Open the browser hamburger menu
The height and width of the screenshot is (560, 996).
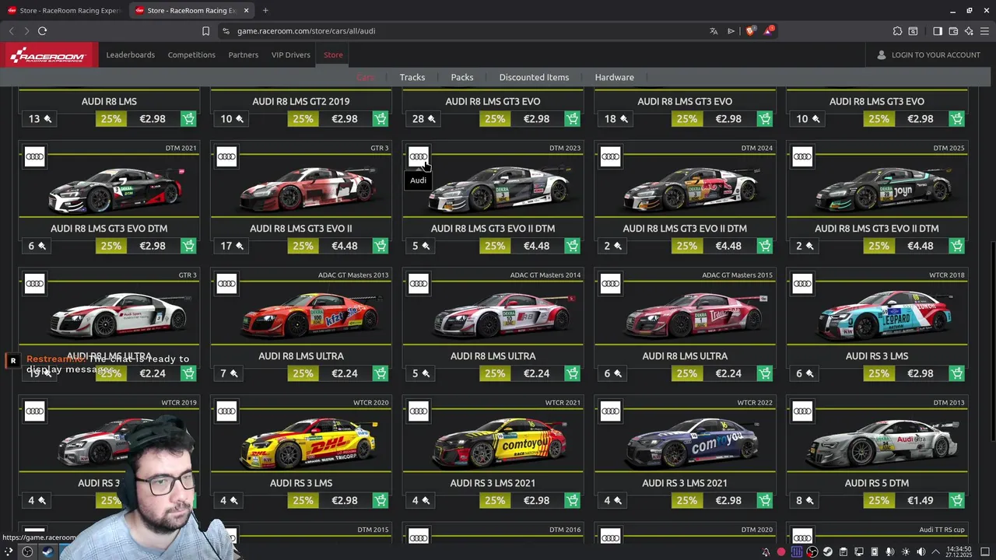(x=984, y=31)
